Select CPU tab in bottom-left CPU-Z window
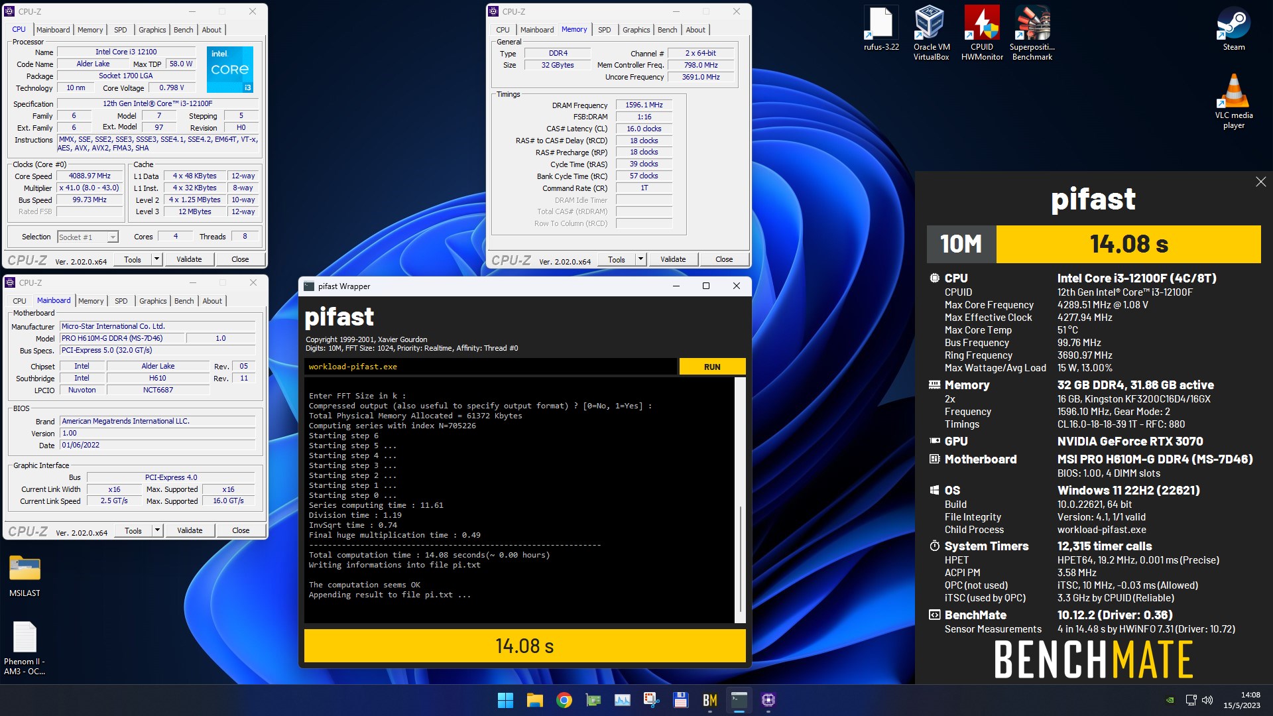The height and width of the screenshot is (716, 1273). point(19,301)
